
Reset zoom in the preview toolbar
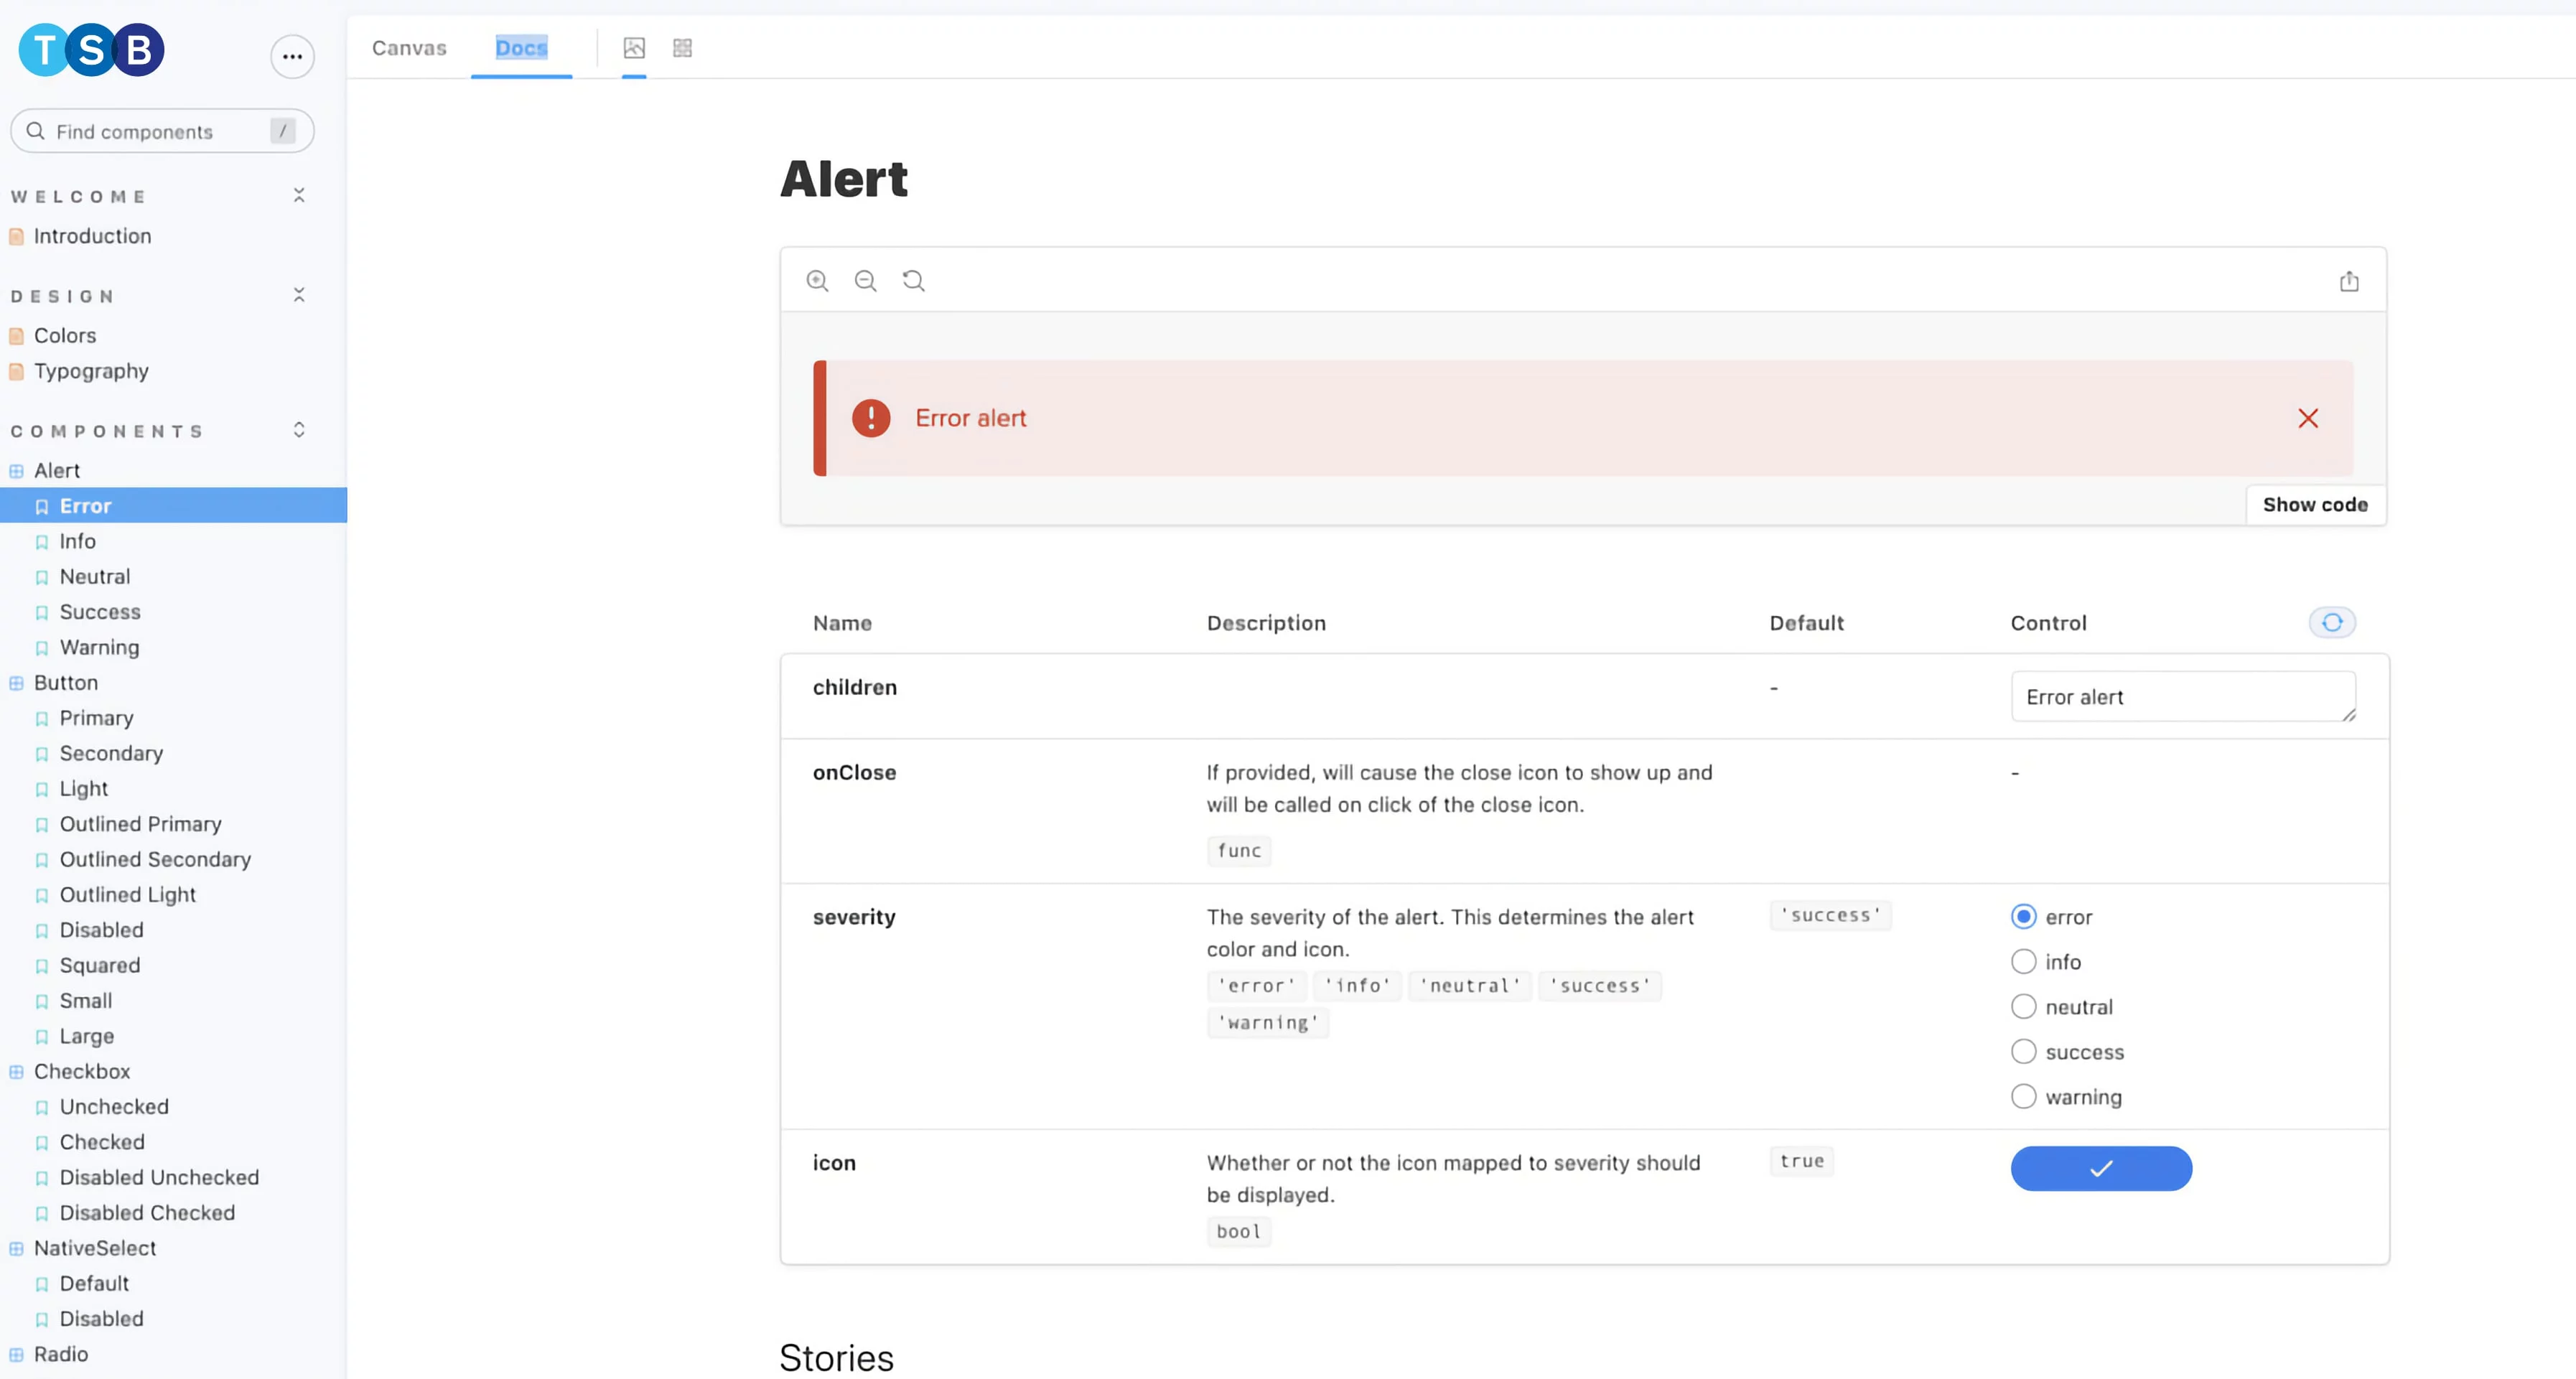point(913,281)
